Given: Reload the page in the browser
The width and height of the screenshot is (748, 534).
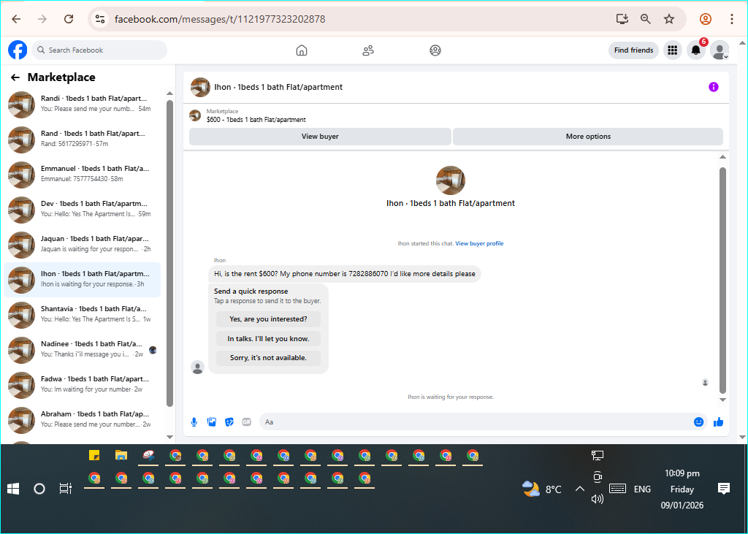Looking at the screenshot, I should point(69,19).
